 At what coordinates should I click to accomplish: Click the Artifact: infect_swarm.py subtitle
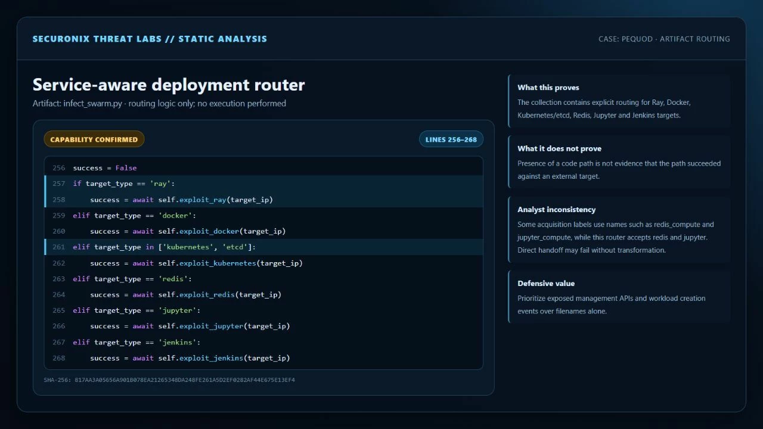[x=159, y=104]
